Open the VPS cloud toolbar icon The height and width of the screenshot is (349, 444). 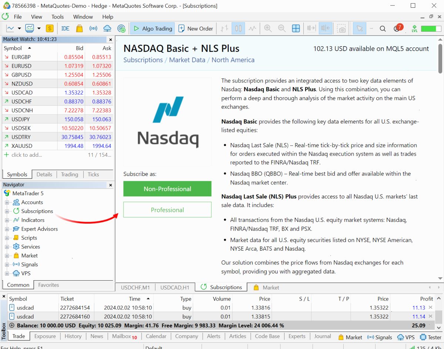point(107,28)
